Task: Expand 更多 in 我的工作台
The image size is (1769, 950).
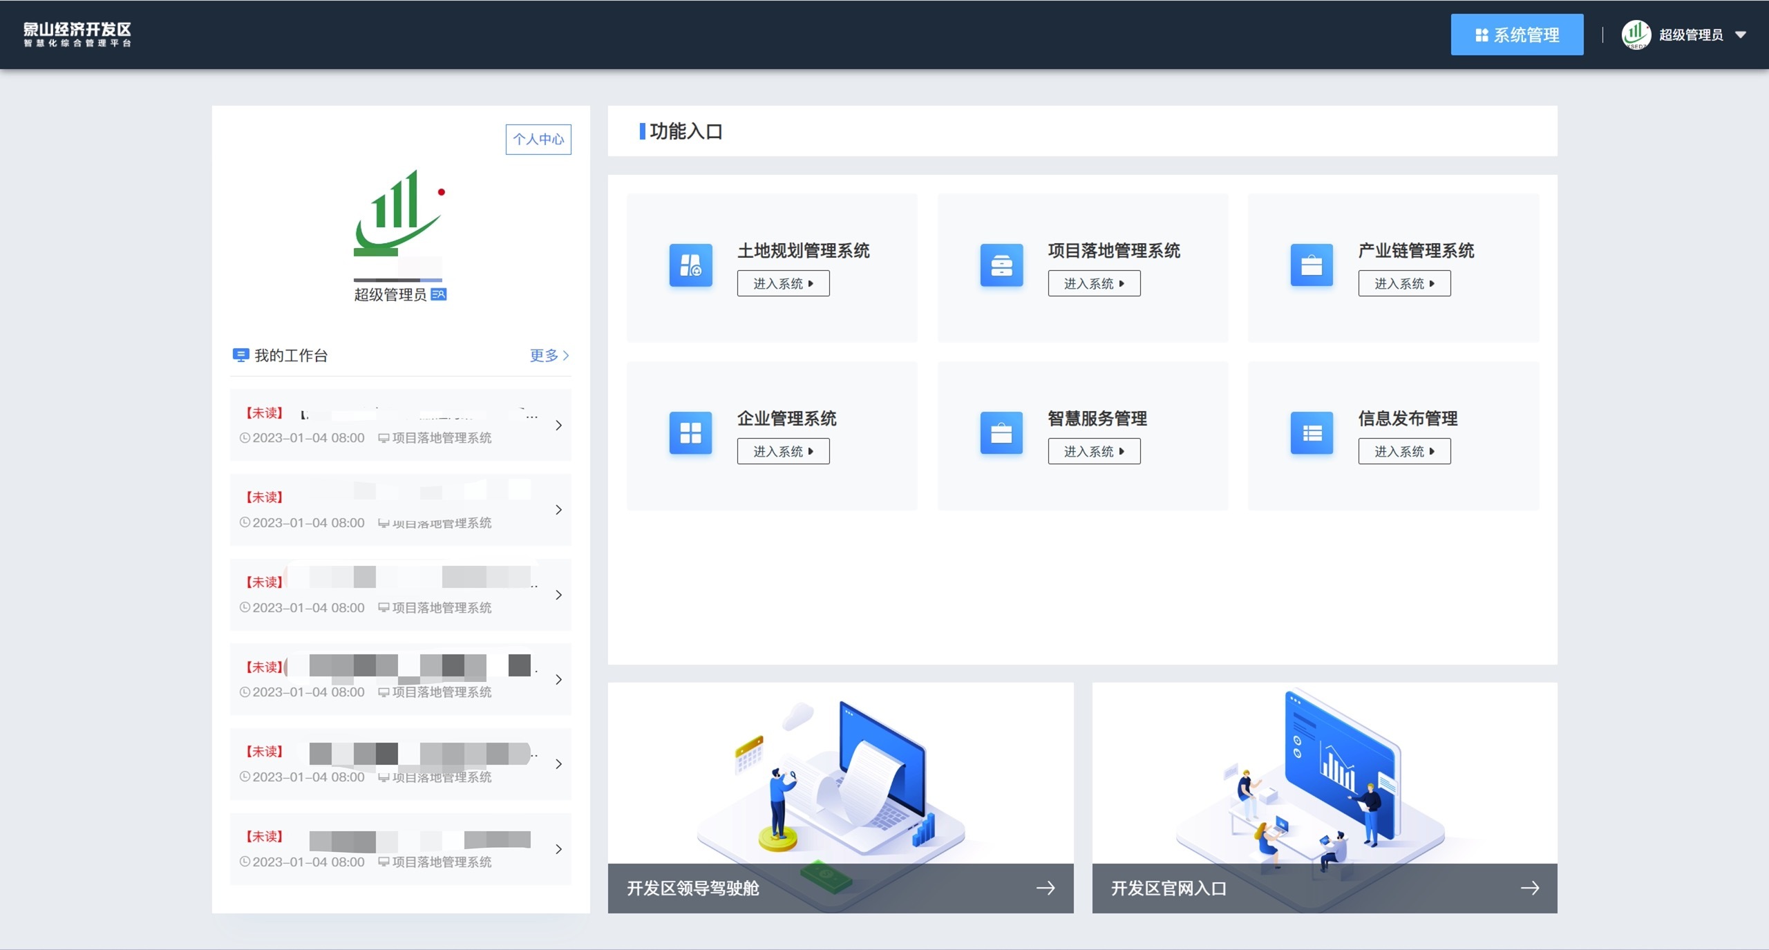Action: click(549, 355)
